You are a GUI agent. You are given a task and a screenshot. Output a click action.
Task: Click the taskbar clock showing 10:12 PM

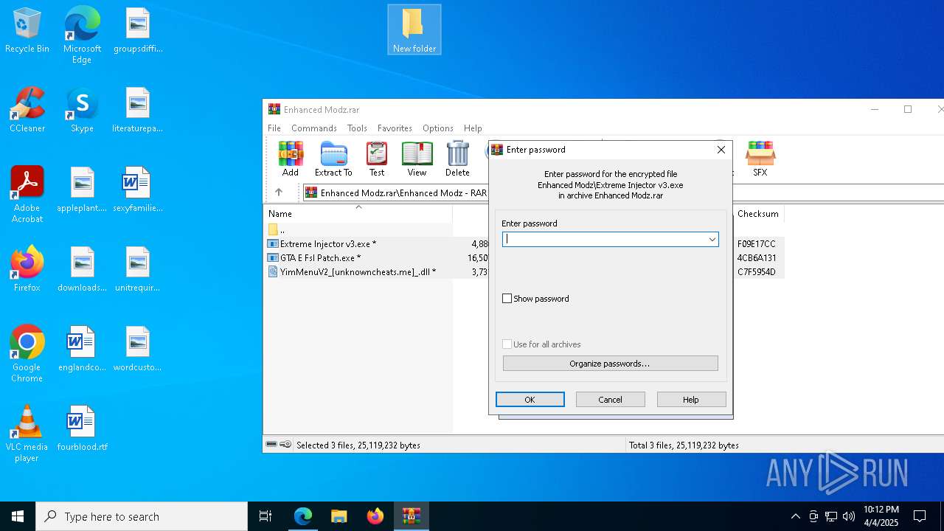coord(881,516)
